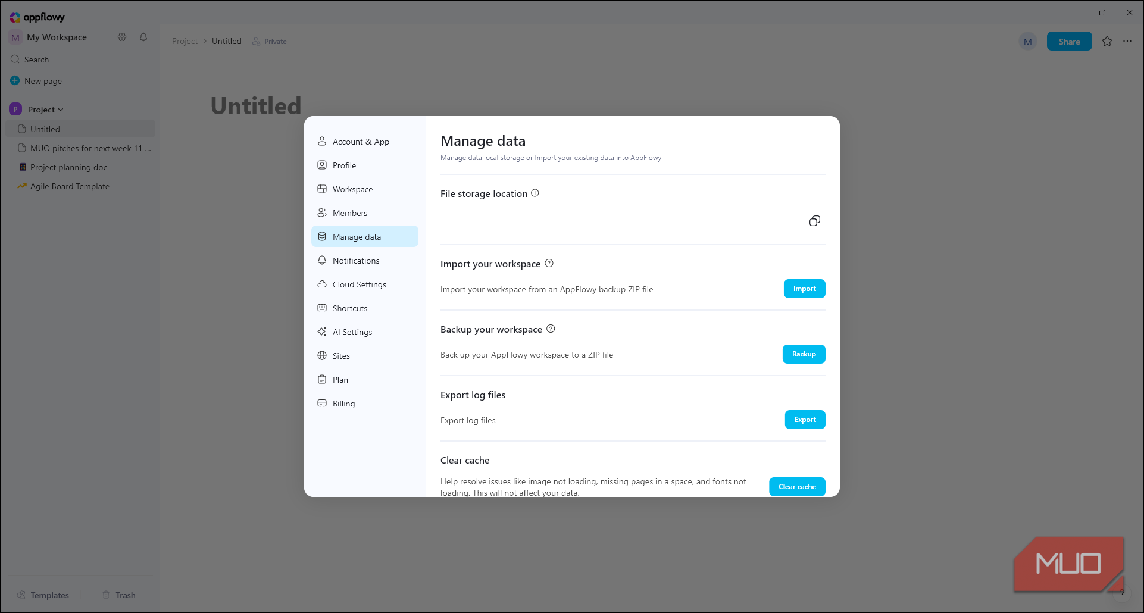Open workspace settings gear icon
Screen dimensions: 1144x613
[122, 37]
